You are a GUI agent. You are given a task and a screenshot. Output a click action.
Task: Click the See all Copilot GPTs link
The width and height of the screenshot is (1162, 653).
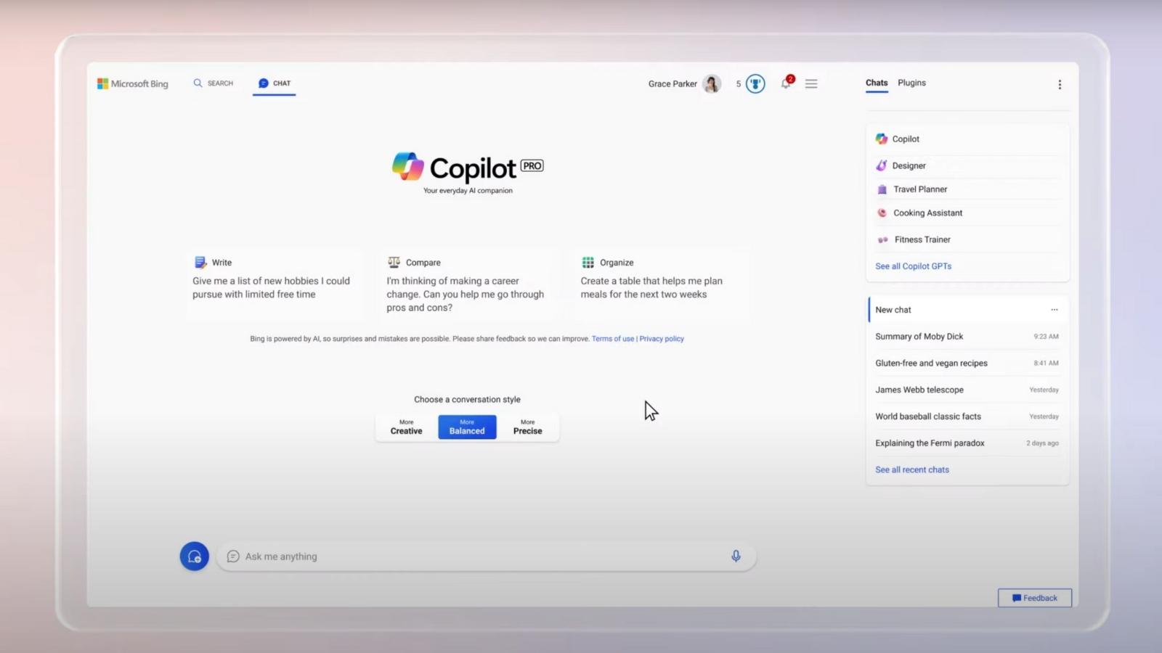point(913,266)
